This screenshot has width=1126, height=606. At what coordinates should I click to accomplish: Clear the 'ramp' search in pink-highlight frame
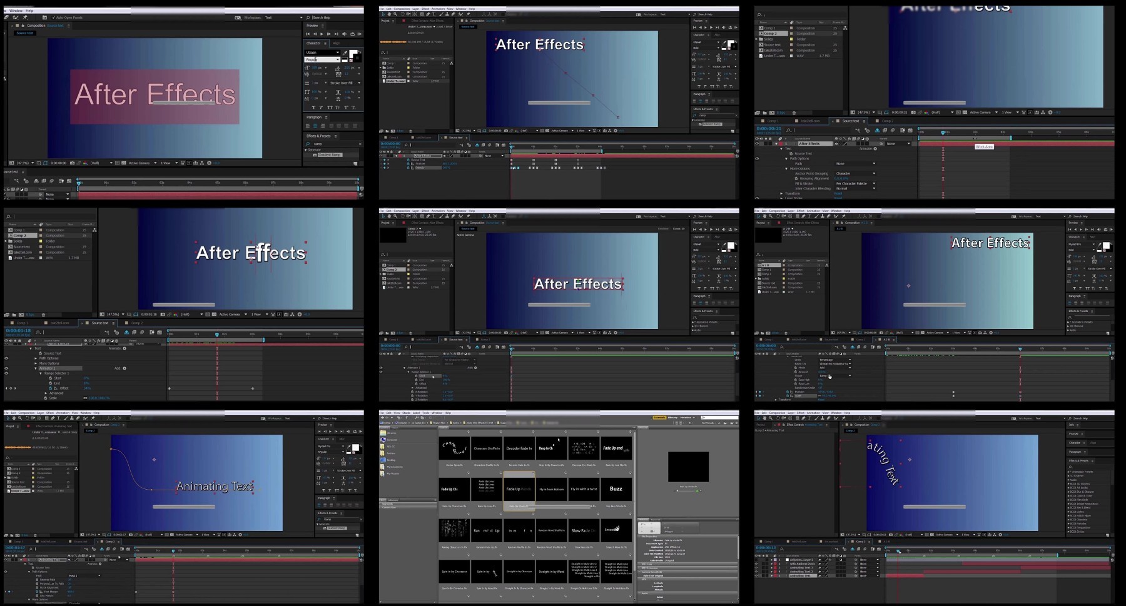360,144
